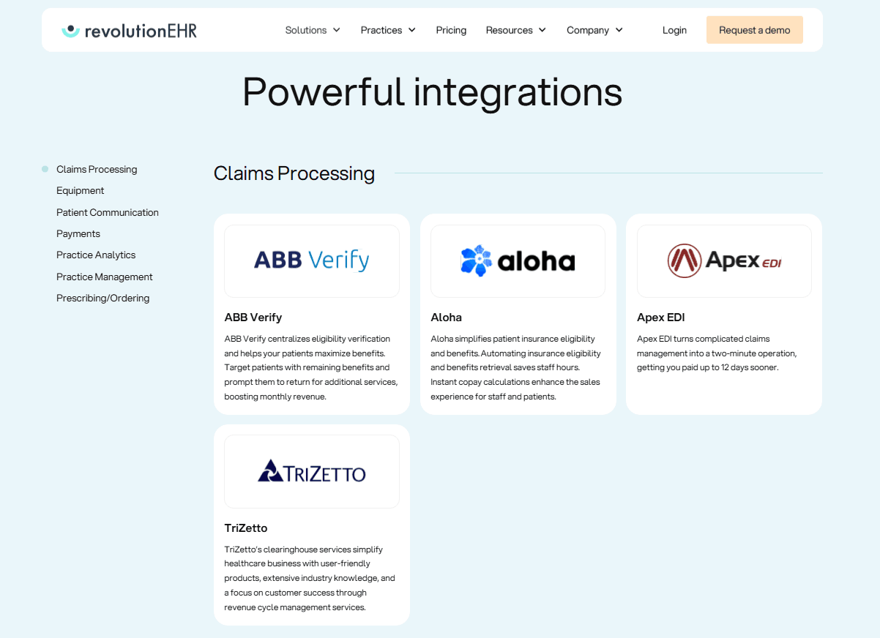Viewport: 880px width, 638px height.
Task: Open the Resources dropdown chevron
Action: [x=542, y=30]
